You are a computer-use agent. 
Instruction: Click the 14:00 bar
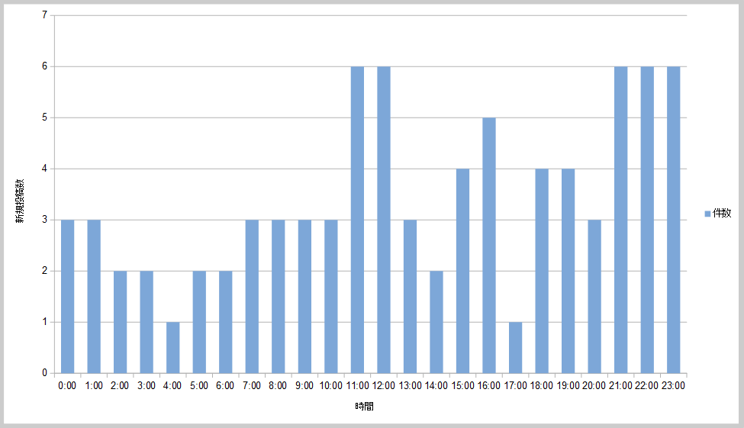click(x=436, y=321)
